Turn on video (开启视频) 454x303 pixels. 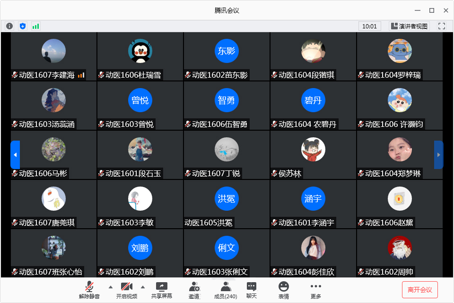127,290
